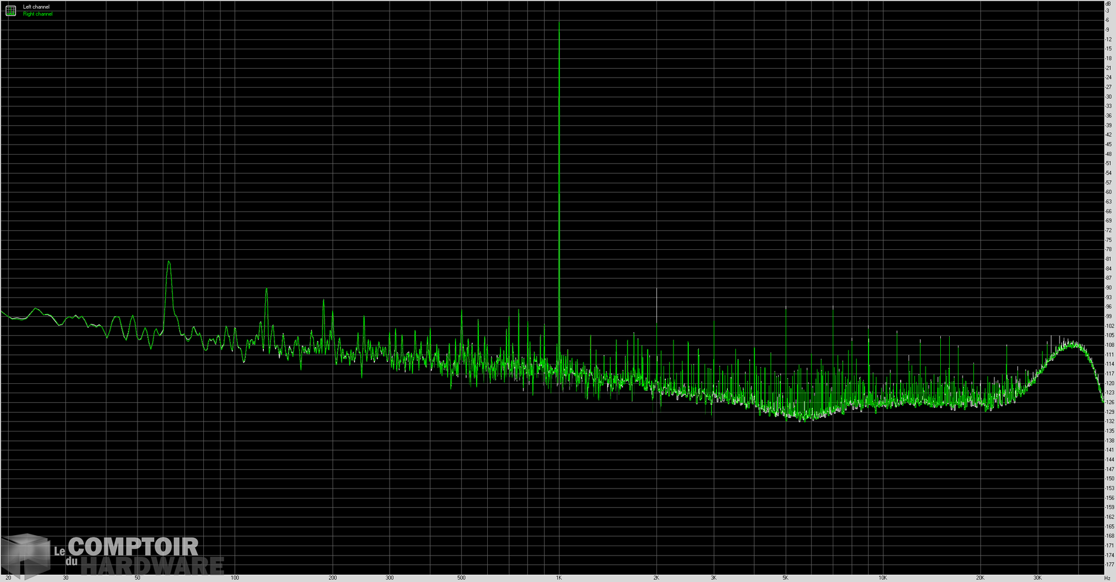Screen dimensions: 1116x582
Task: Click the 1K frequency axis label
Action: point(559,578)
